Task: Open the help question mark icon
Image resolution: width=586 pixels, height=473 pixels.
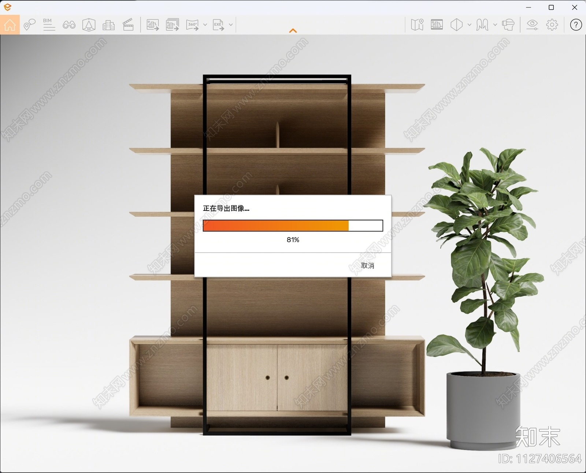Action: [576, 25]
